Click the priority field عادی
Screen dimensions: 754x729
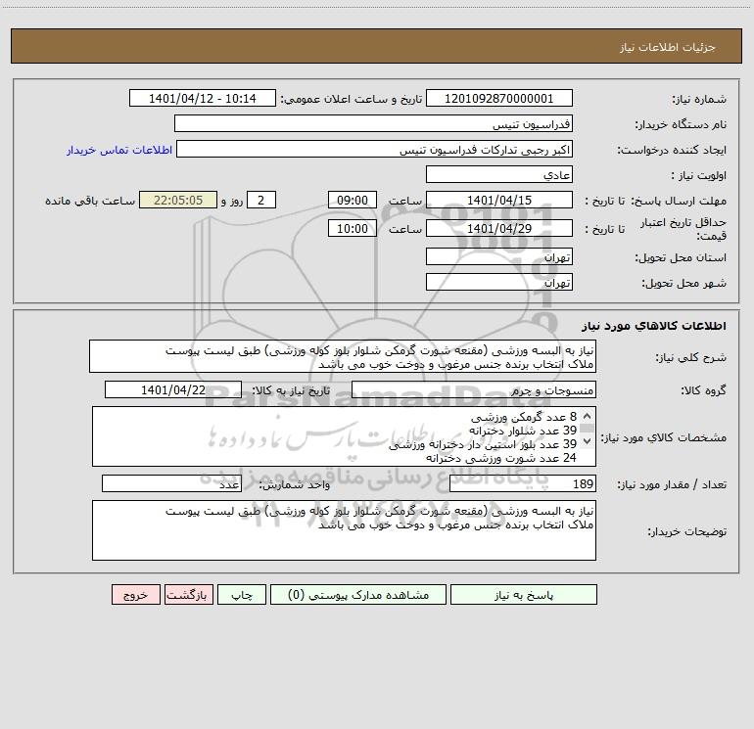click(499, 174)
